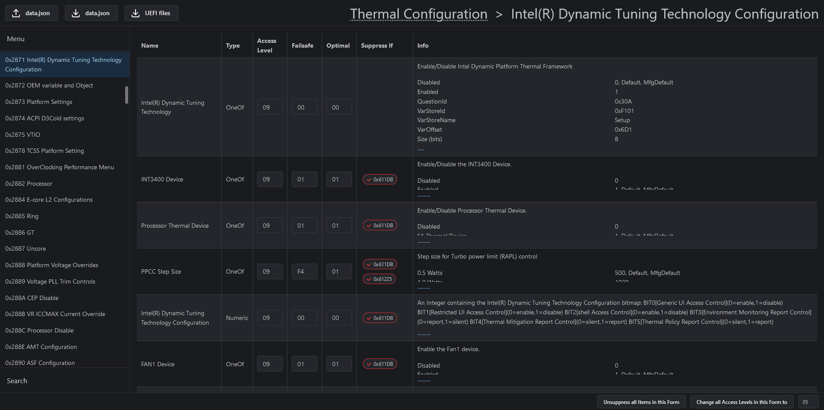
Task: Click Change all Access Levels in this Form
Action: [741, 402]
